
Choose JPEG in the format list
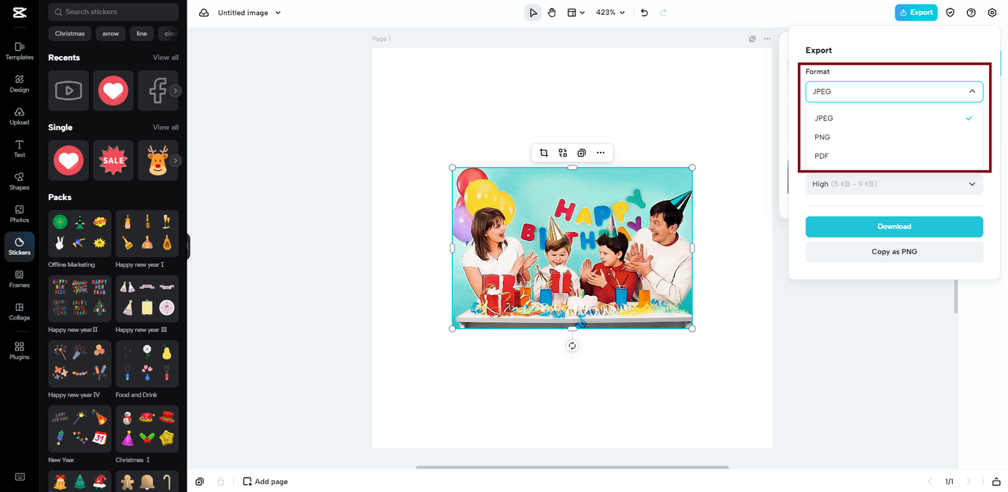(894, 118)
